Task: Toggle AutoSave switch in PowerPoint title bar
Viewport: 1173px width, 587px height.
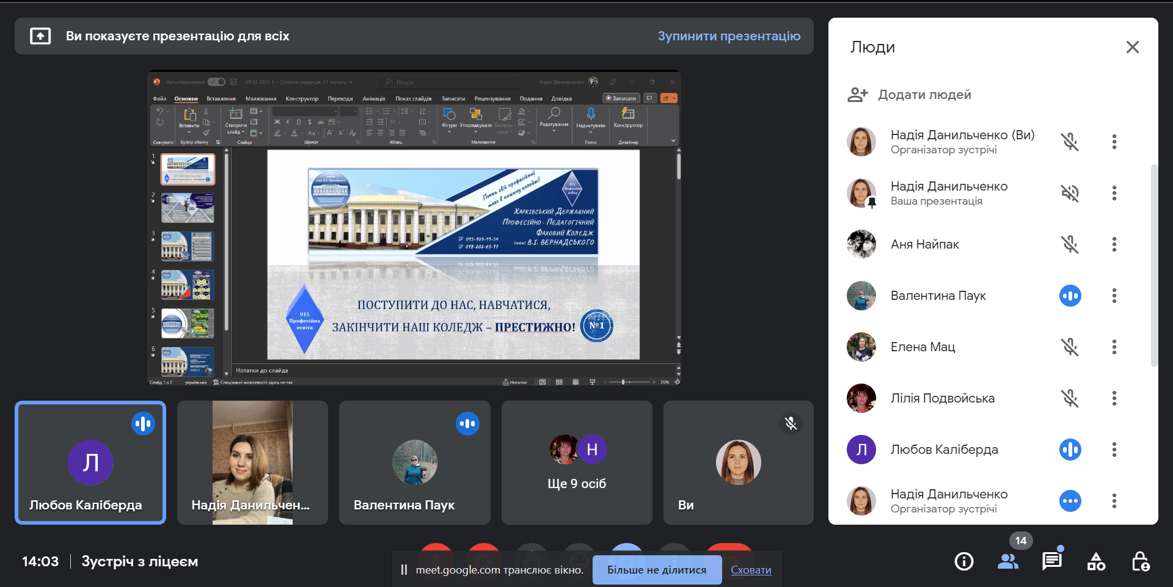Action: (x=216, y=82)
